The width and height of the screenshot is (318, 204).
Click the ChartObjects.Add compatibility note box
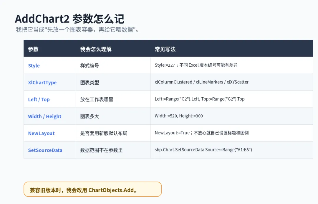[92, 189]
